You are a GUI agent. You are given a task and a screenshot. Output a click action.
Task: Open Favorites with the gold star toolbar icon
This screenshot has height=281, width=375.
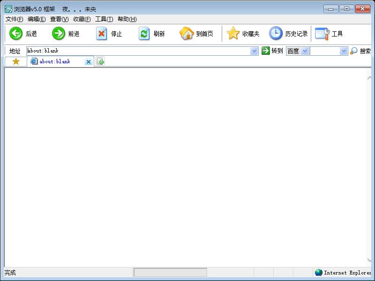(232, 33)
